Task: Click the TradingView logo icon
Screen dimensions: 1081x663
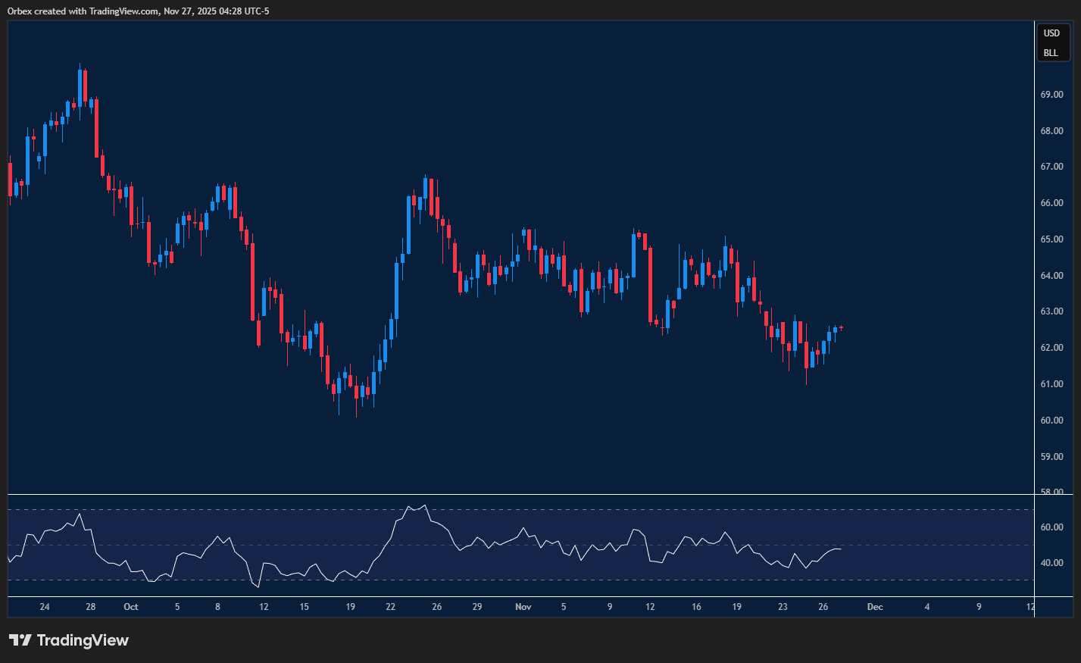Action: tap(20, 640)
